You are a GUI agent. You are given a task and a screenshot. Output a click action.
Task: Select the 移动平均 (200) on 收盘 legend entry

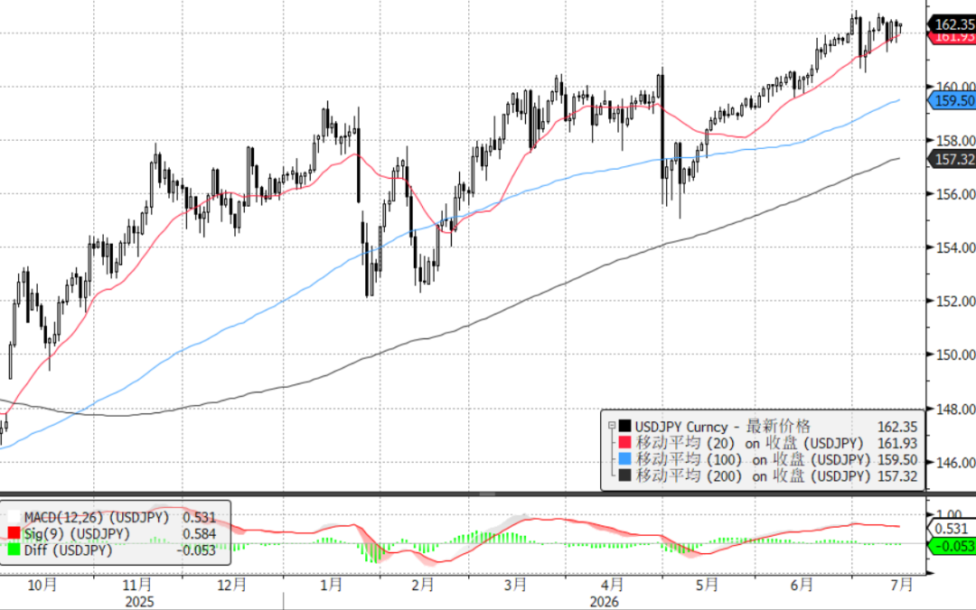click(x=753, y=476)
